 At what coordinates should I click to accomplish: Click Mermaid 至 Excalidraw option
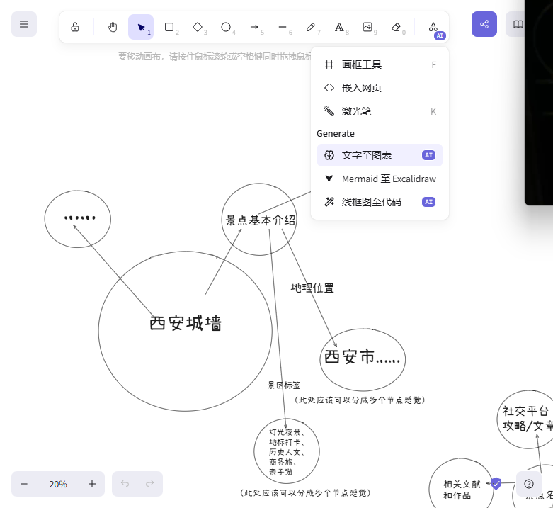(380, 179)
